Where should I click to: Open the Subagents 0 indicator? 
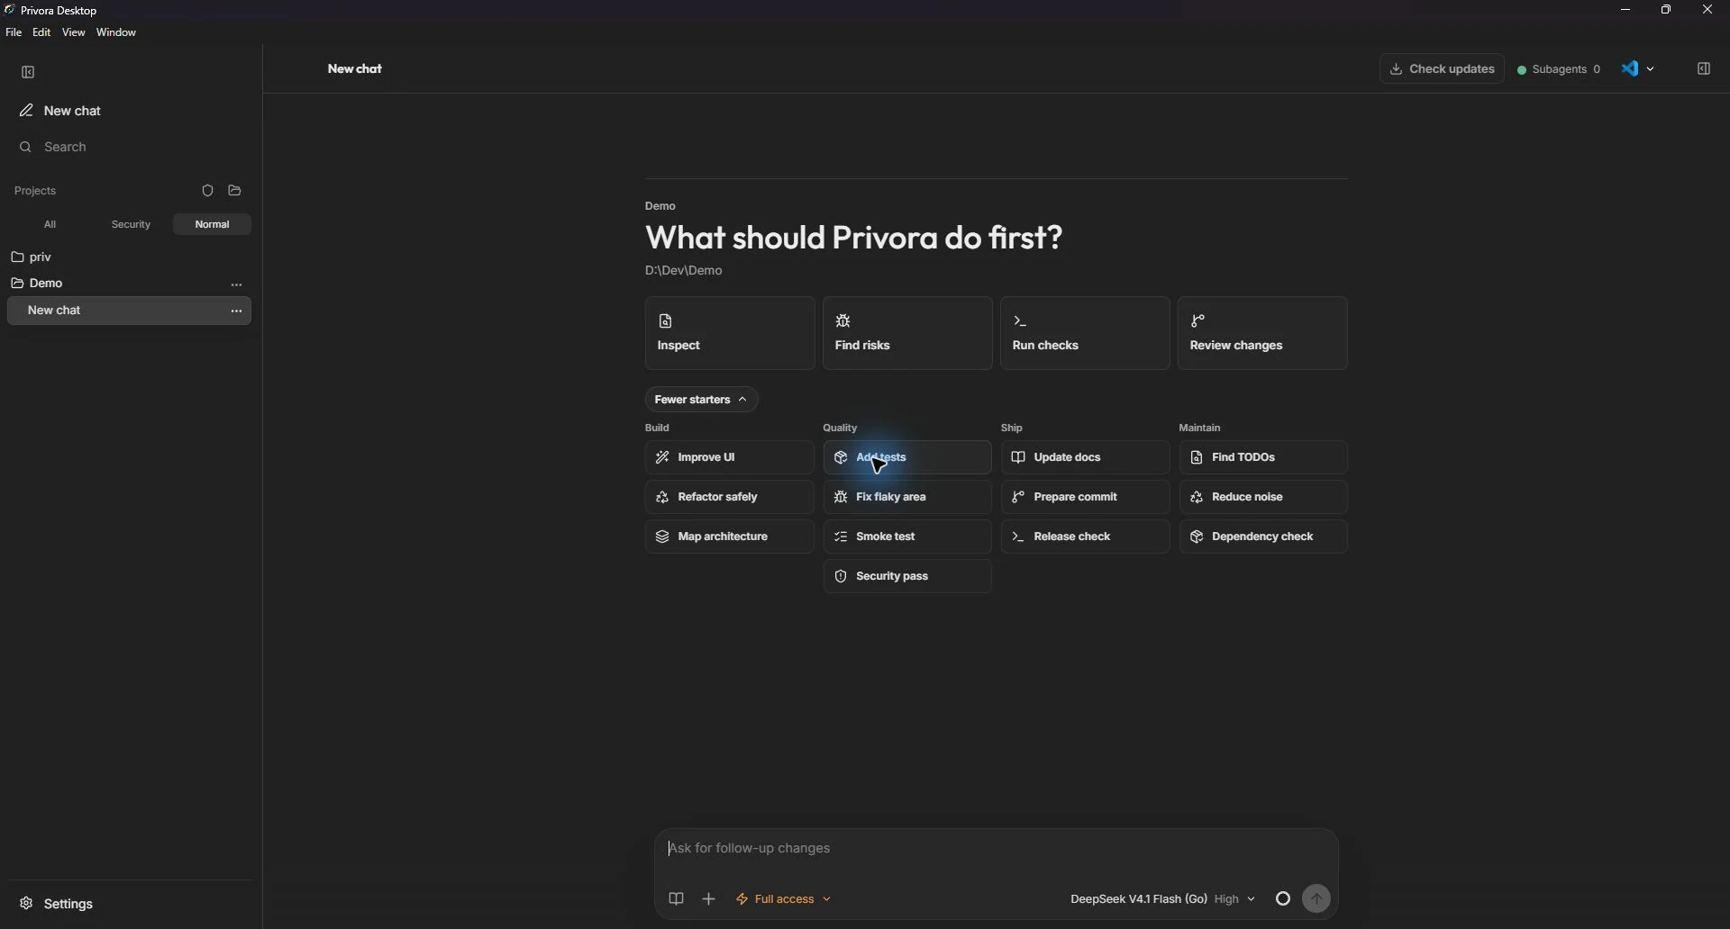pos(1559,69)
